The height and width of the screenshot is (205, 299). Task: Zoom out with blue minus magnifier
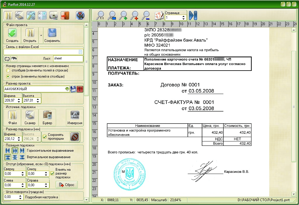pos(146,16)
